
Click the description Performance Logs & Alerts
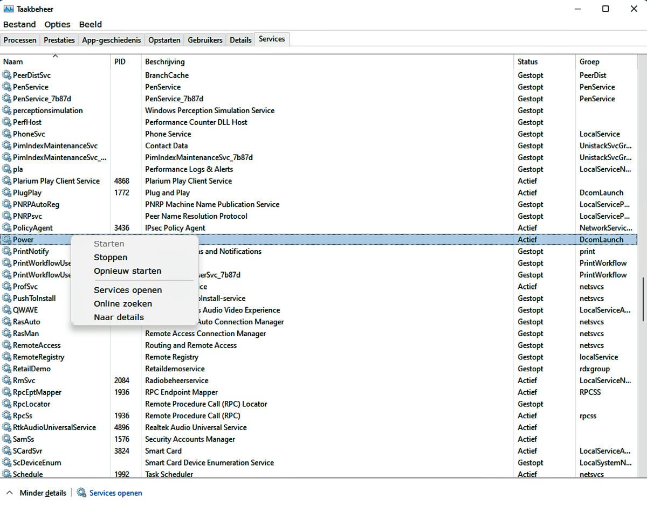click(189, 169)
